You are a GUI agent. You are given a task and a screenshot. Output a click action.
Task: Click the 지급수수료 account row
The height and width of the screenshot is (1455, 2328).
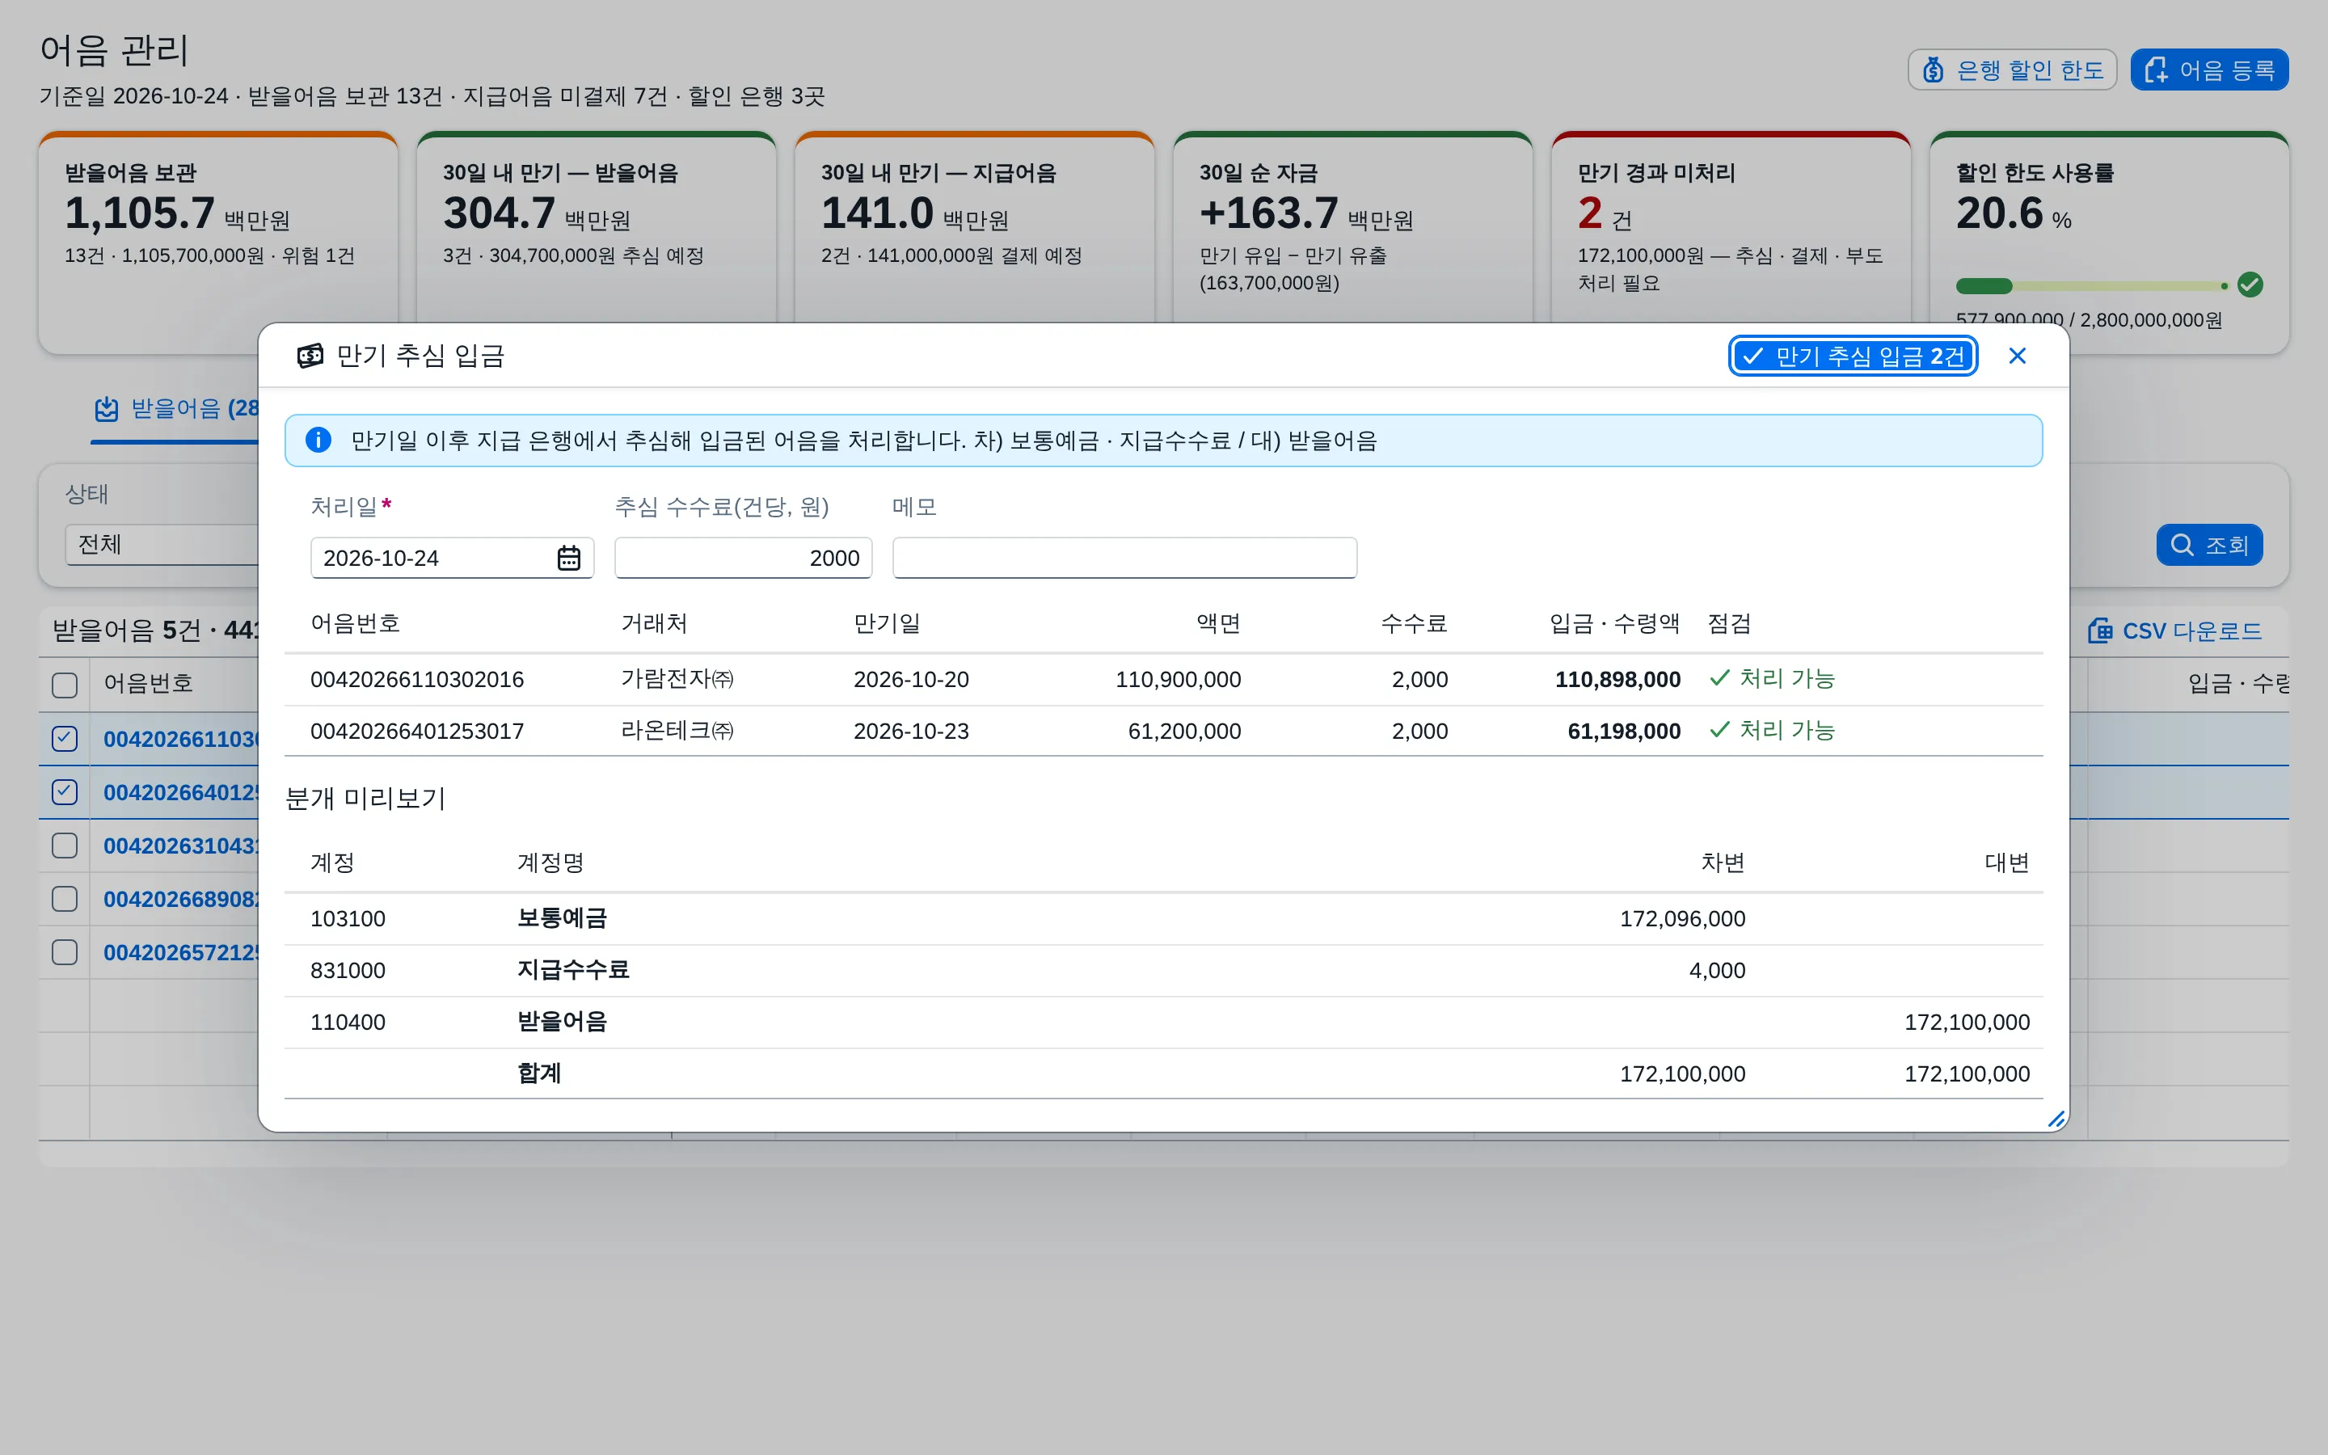[x=1163, y=970]
